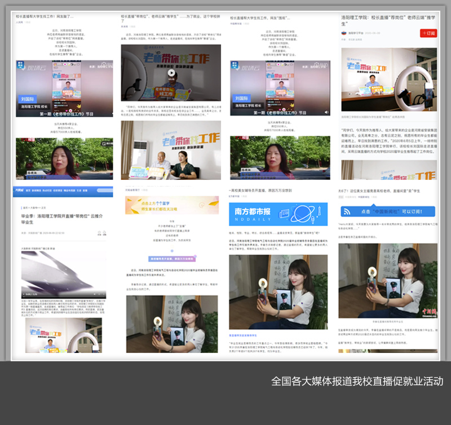
Task: Click the RSS icon in the 中国新闻社 banner
Action: [x=347, y=212]
